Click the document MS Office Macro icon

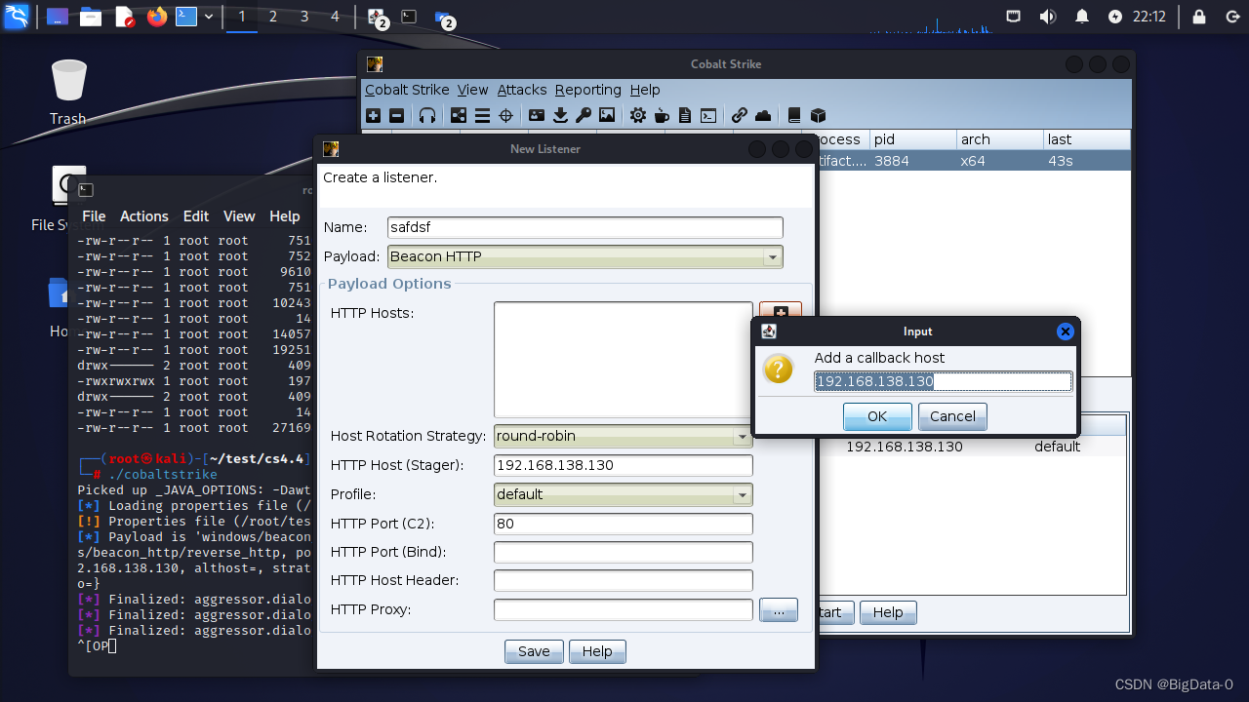tap(685, 115)
